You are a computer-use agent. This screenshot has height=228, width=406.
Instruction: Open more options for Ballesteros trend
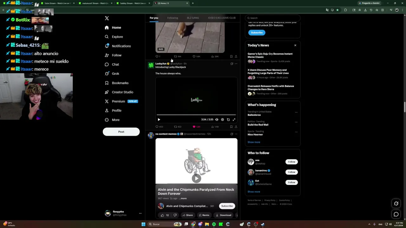click(296, 112)
